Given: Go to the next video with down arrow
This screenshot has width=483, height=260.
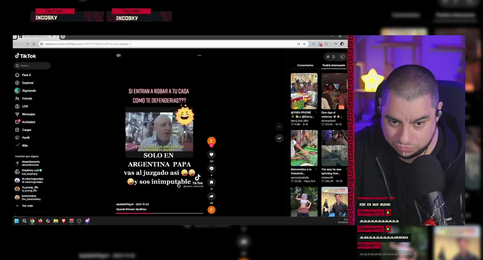Looking at the screenshot, I should pyautogui.click(x=279, y=138).
